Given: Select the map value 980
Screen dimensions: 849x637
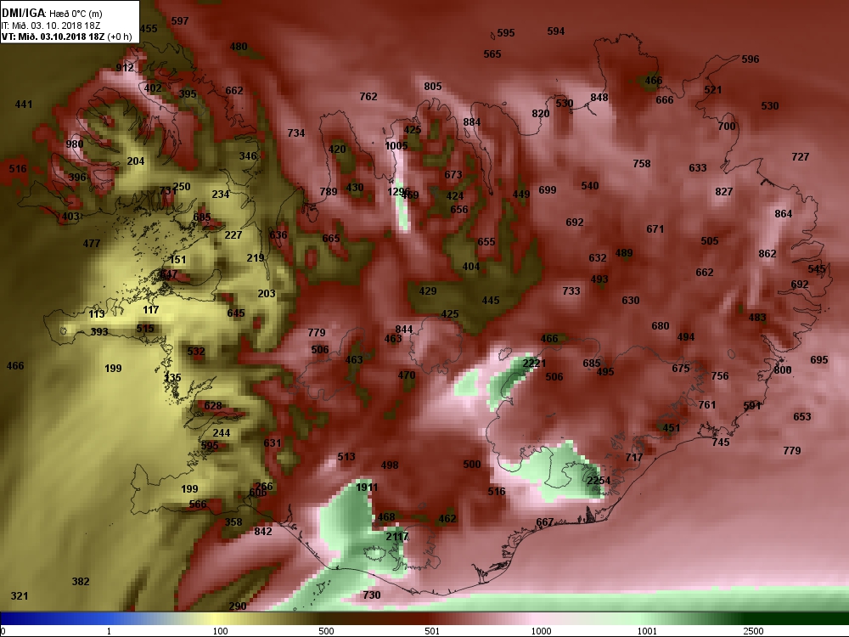Looking at the screenshot, I should click(x=75, y=144).
